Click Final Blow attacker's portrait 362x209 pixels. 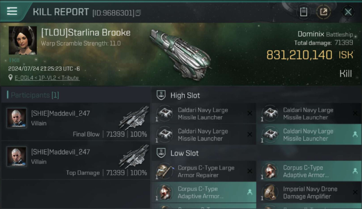pos(17,118)
